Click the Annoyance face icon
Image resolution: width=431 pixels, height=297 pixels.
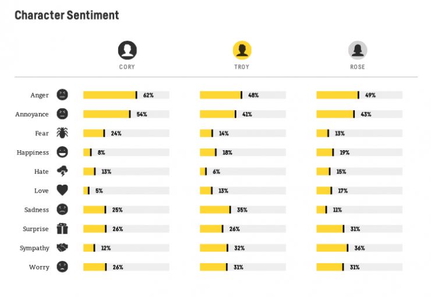tap(62, 114)
